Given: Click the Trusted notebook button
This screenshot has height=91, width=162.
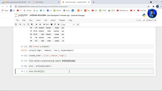Looking at the screenshot, I should pyautogui.click(x=138, y=20).
